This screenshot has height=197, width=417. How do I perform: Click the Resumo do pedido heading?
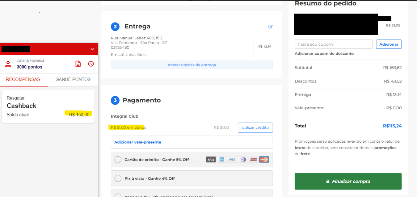point(326,4)
